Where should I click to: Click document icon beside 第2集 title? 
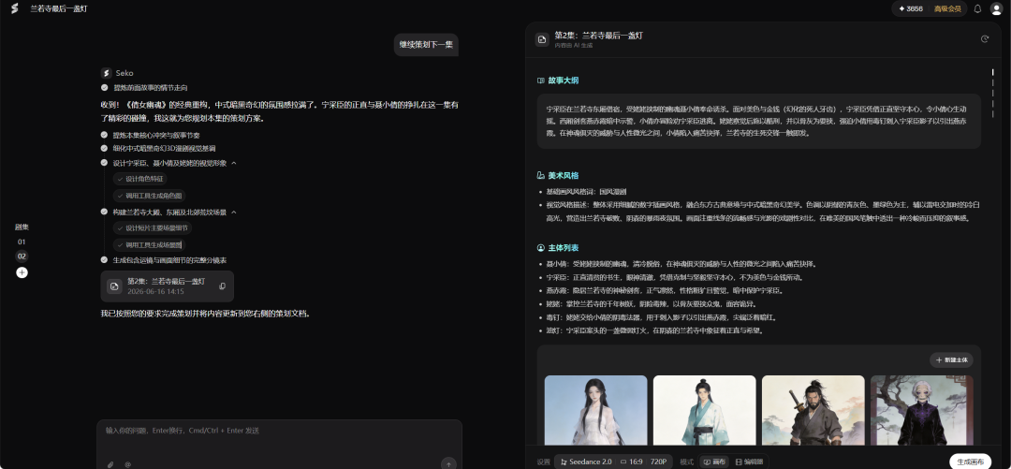(x=542, y=39)
